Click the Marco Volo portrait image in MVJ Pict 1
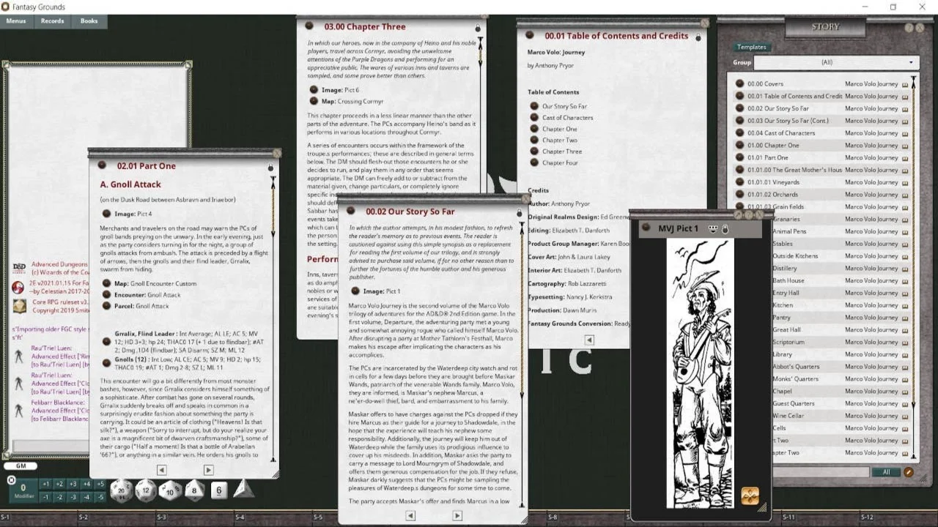The height and width of the screenshot is (527, 938). [700, 373]
